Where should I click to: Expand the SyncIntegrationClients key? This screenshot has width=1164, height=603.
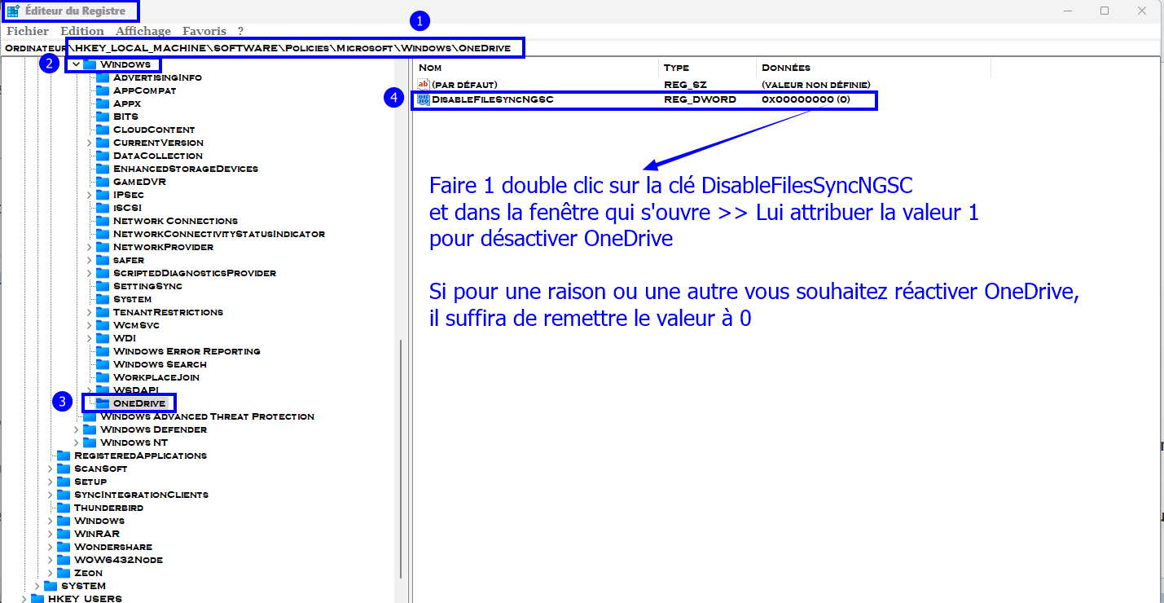(51, 495)
